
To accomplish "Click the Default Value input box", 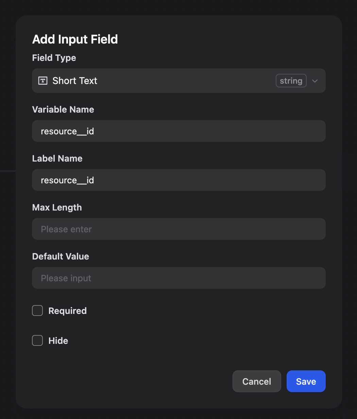I will [179, 278].
